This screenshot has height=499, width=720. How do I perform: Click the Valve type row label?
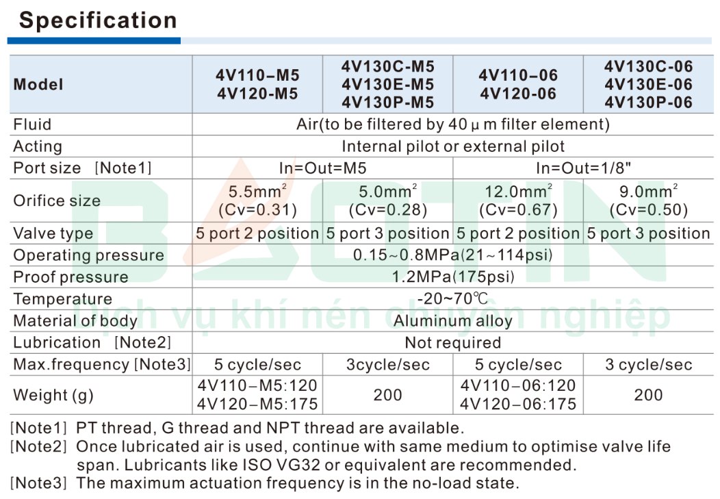(x=53, y=233)
